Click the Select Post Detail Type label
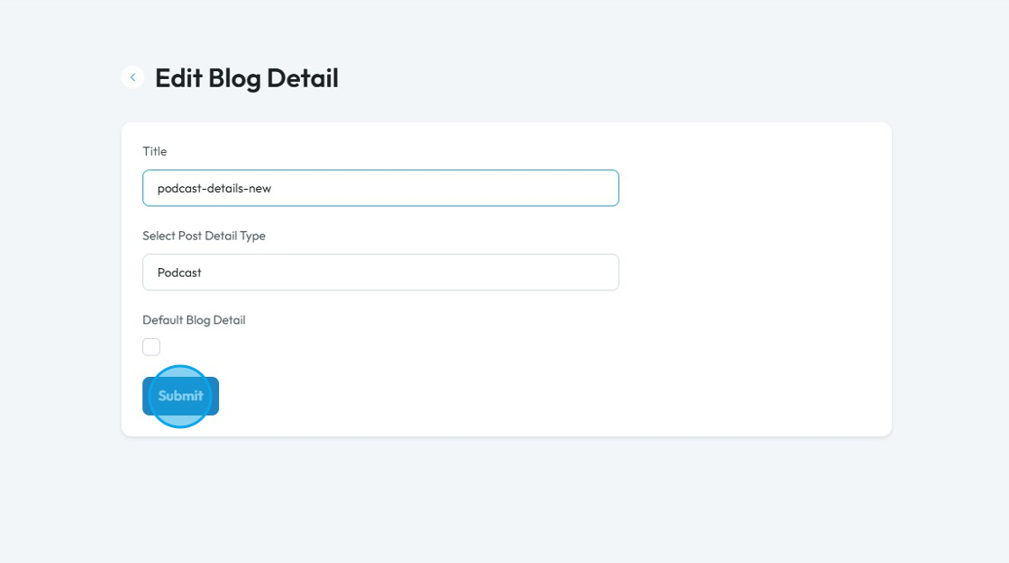The height and width of the screenshot is (563, 1009). tap(204, 236)
